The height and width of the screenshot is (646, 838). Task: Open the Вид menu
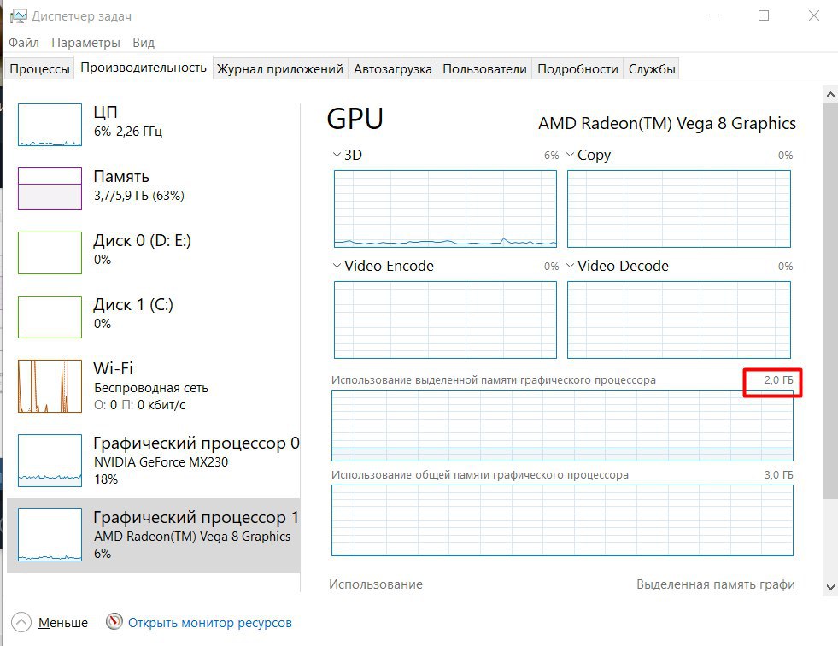pyautogui.click(x=144, y=42)
